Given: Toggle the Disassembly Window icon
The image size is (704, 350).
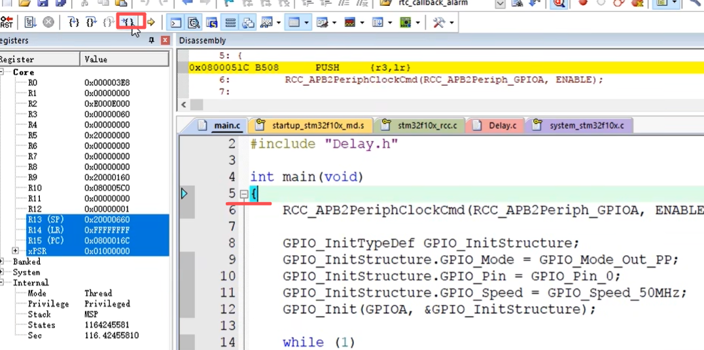Looking at the screenshot, I should [x=194, y=22].
